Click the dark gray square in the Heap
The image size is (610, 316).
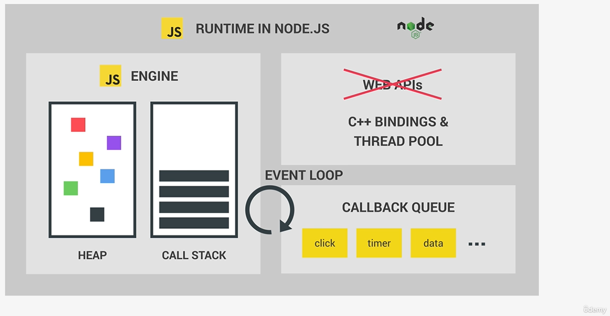point(96,214)
